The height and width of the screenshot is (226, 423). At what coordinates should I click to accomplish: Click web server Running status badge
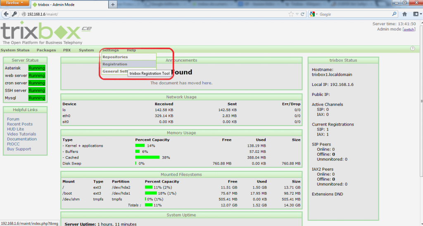click(x=37, y=76)
